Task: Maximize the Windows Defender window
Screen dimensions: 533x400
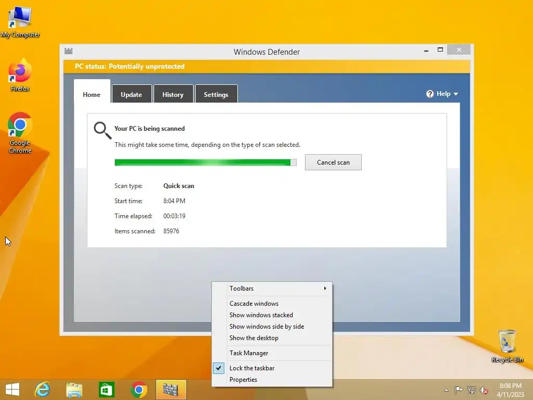Action: click(440, 49)
